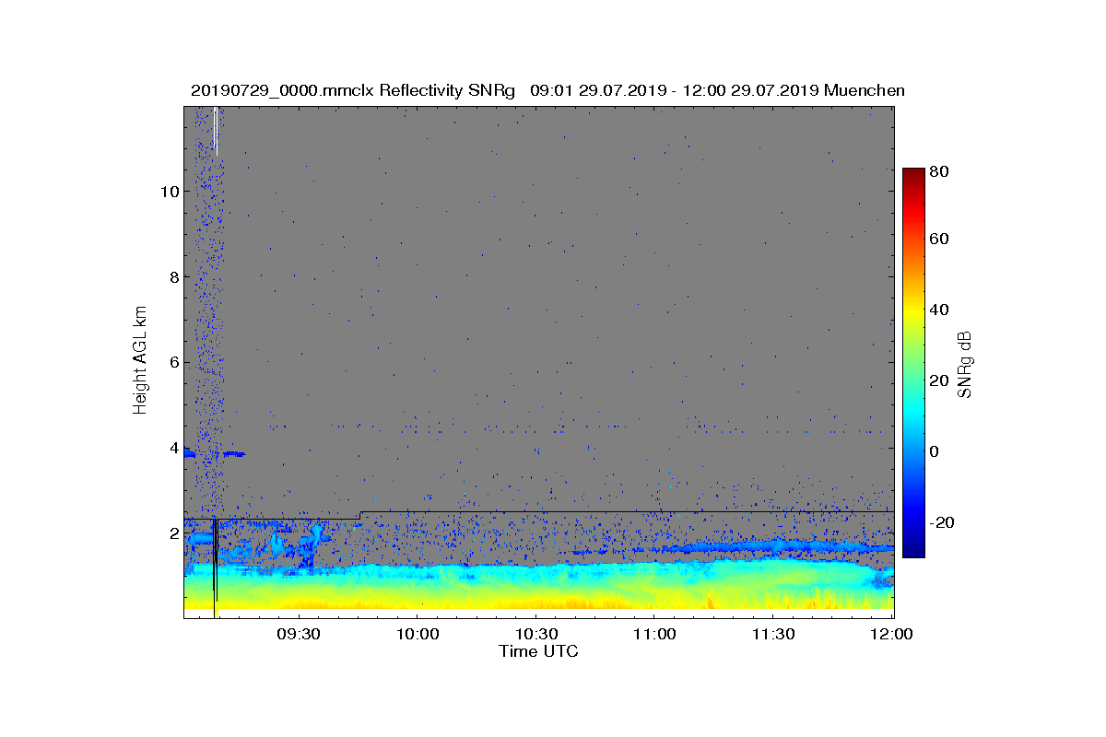Click the plot title starting '20190729_0000.mmclx Reflectivity SNRg'

pyautogui.click(x=547, y=90)
